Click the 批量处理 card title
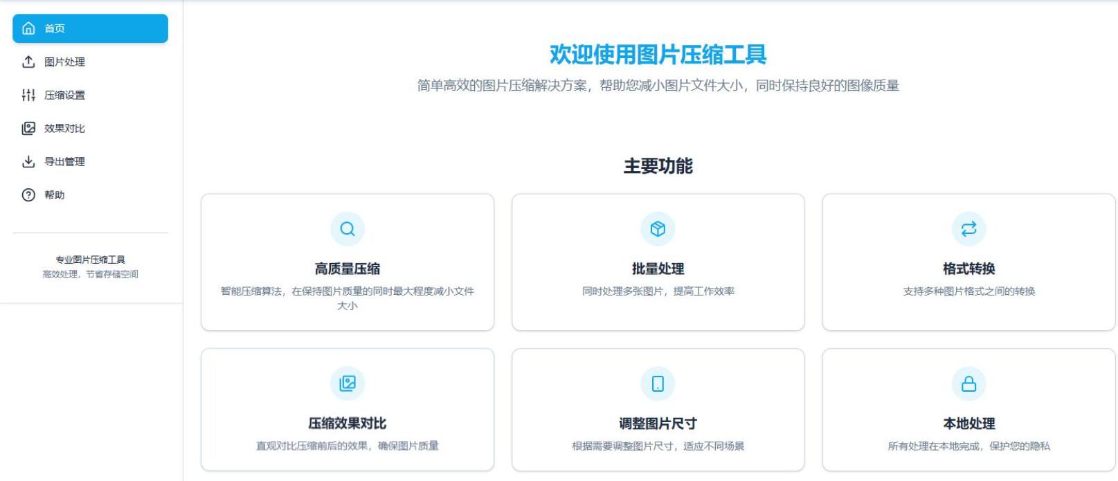 click(x=658, y=269)
